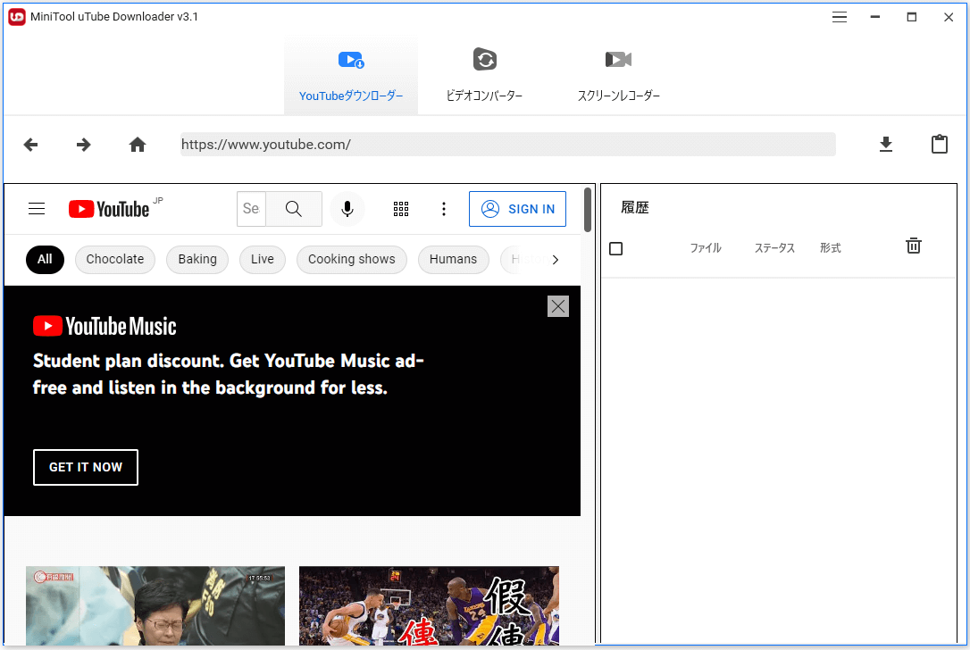Open YouTube apps grid
970x650 pixels.
[401, 209]
